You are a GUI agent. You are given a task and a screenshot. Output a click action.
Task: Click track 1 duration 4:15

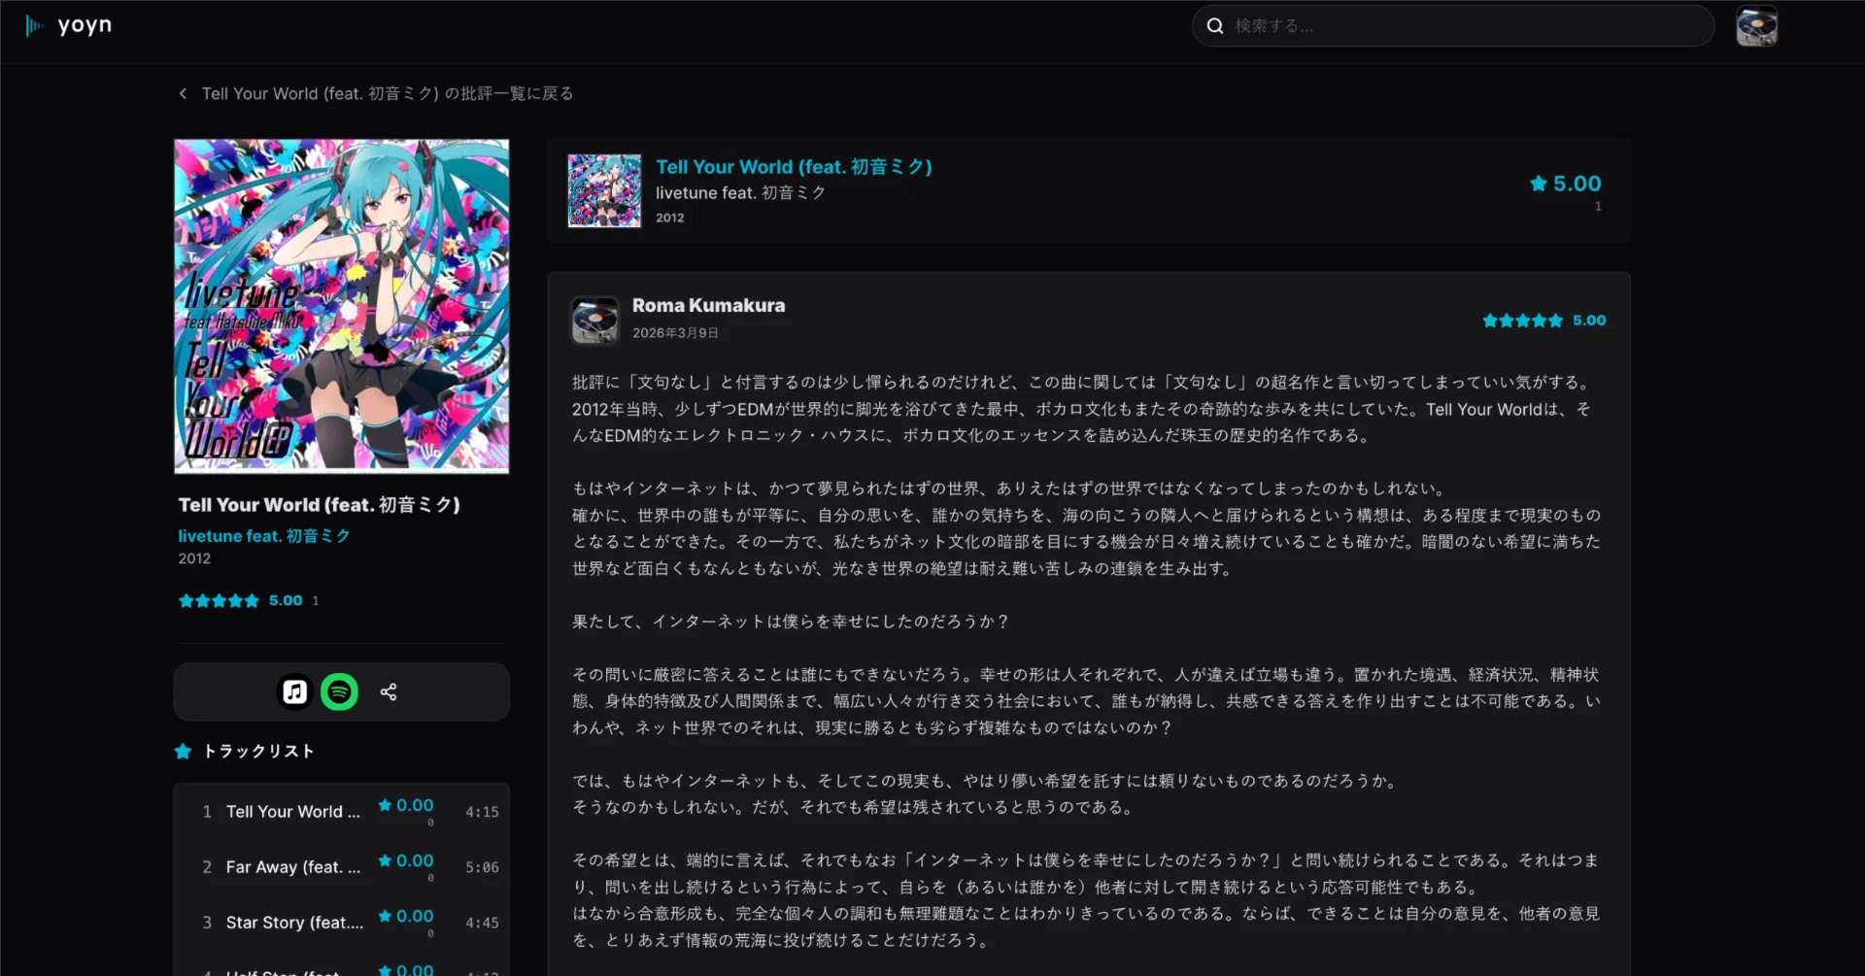482,812
